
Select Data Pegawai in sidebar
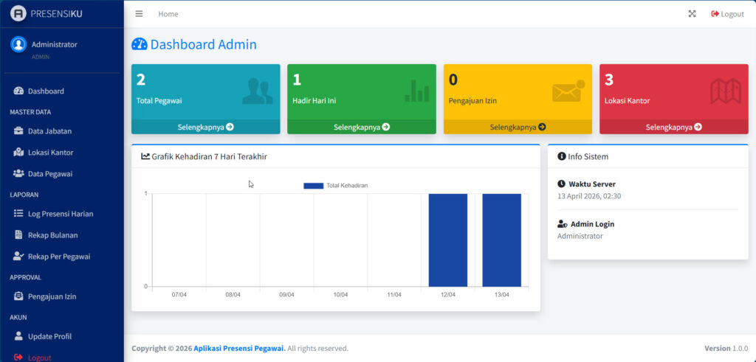[50, 174]
